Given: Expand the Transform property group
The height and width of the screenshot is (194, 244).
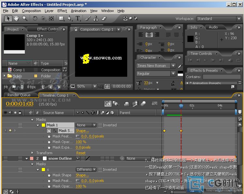Looking at the screenshot, I should [32, 153].
